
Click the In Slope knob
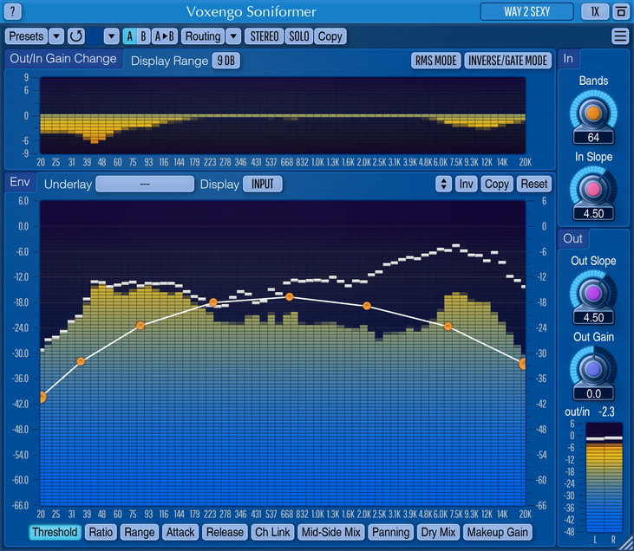593,189
